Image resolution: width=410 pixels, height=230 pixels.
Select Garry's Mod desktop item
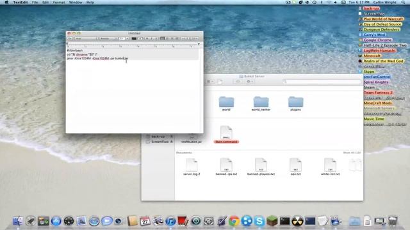(374, 34)
